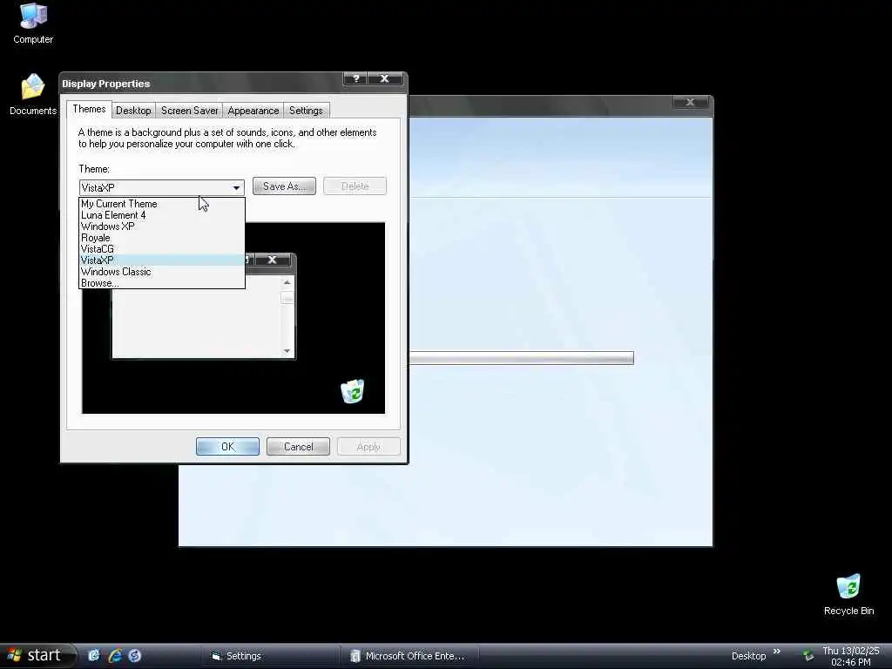Switch to the Screen Saver tab
Viewport: 892px width, 669px height.
point(189,111)
